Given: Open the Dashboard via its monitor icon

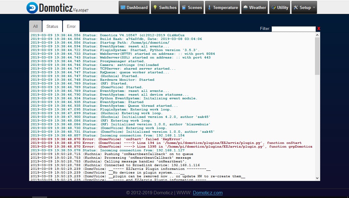Looking at the screenshot, I should 123,7.
